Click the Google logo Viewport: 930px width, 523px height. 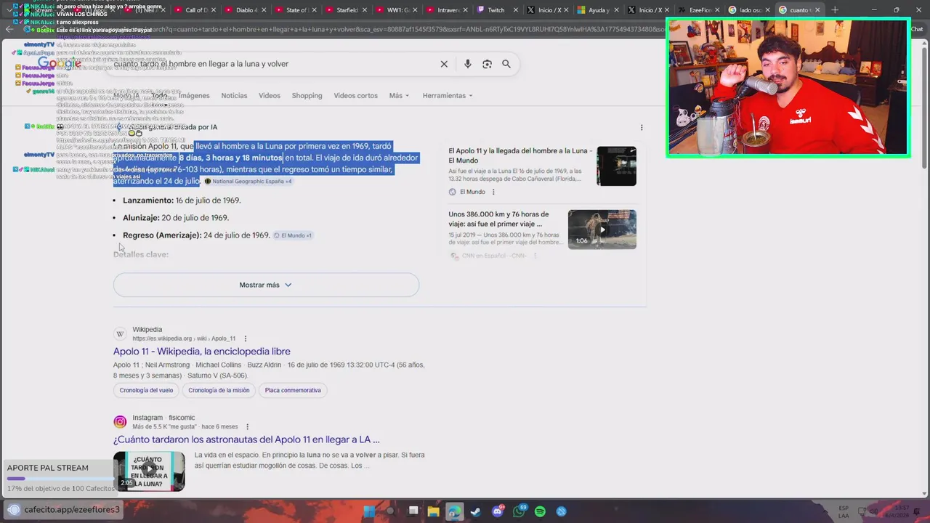pyautogui.click(x=60, y=64)
